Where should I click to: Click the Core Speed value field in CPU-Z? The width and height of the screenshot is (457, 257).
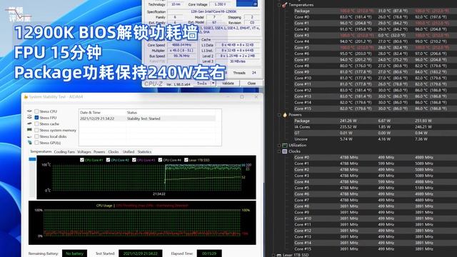pos(181,45)
